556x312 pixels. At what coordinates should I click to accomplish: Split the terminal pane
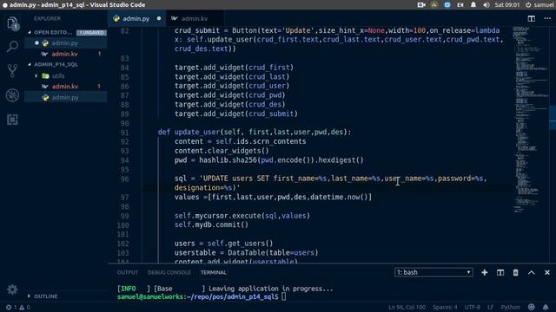pos(500,272)
